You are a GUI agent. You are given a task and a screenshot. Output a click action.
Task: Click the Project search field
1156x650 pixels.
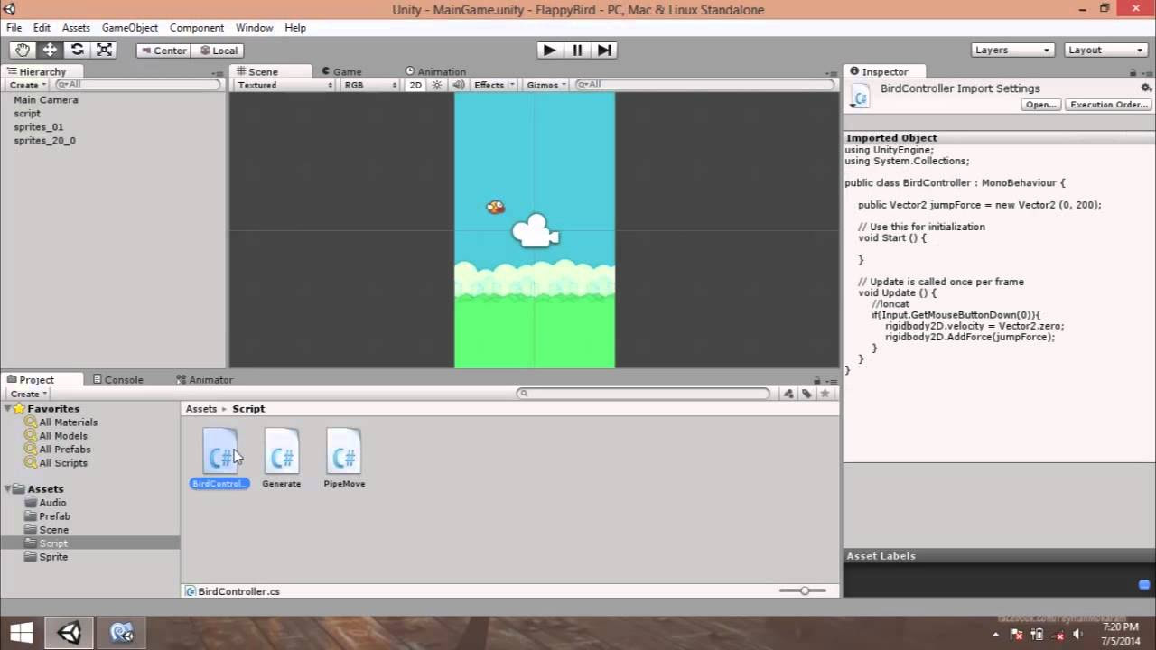(643, 394)
